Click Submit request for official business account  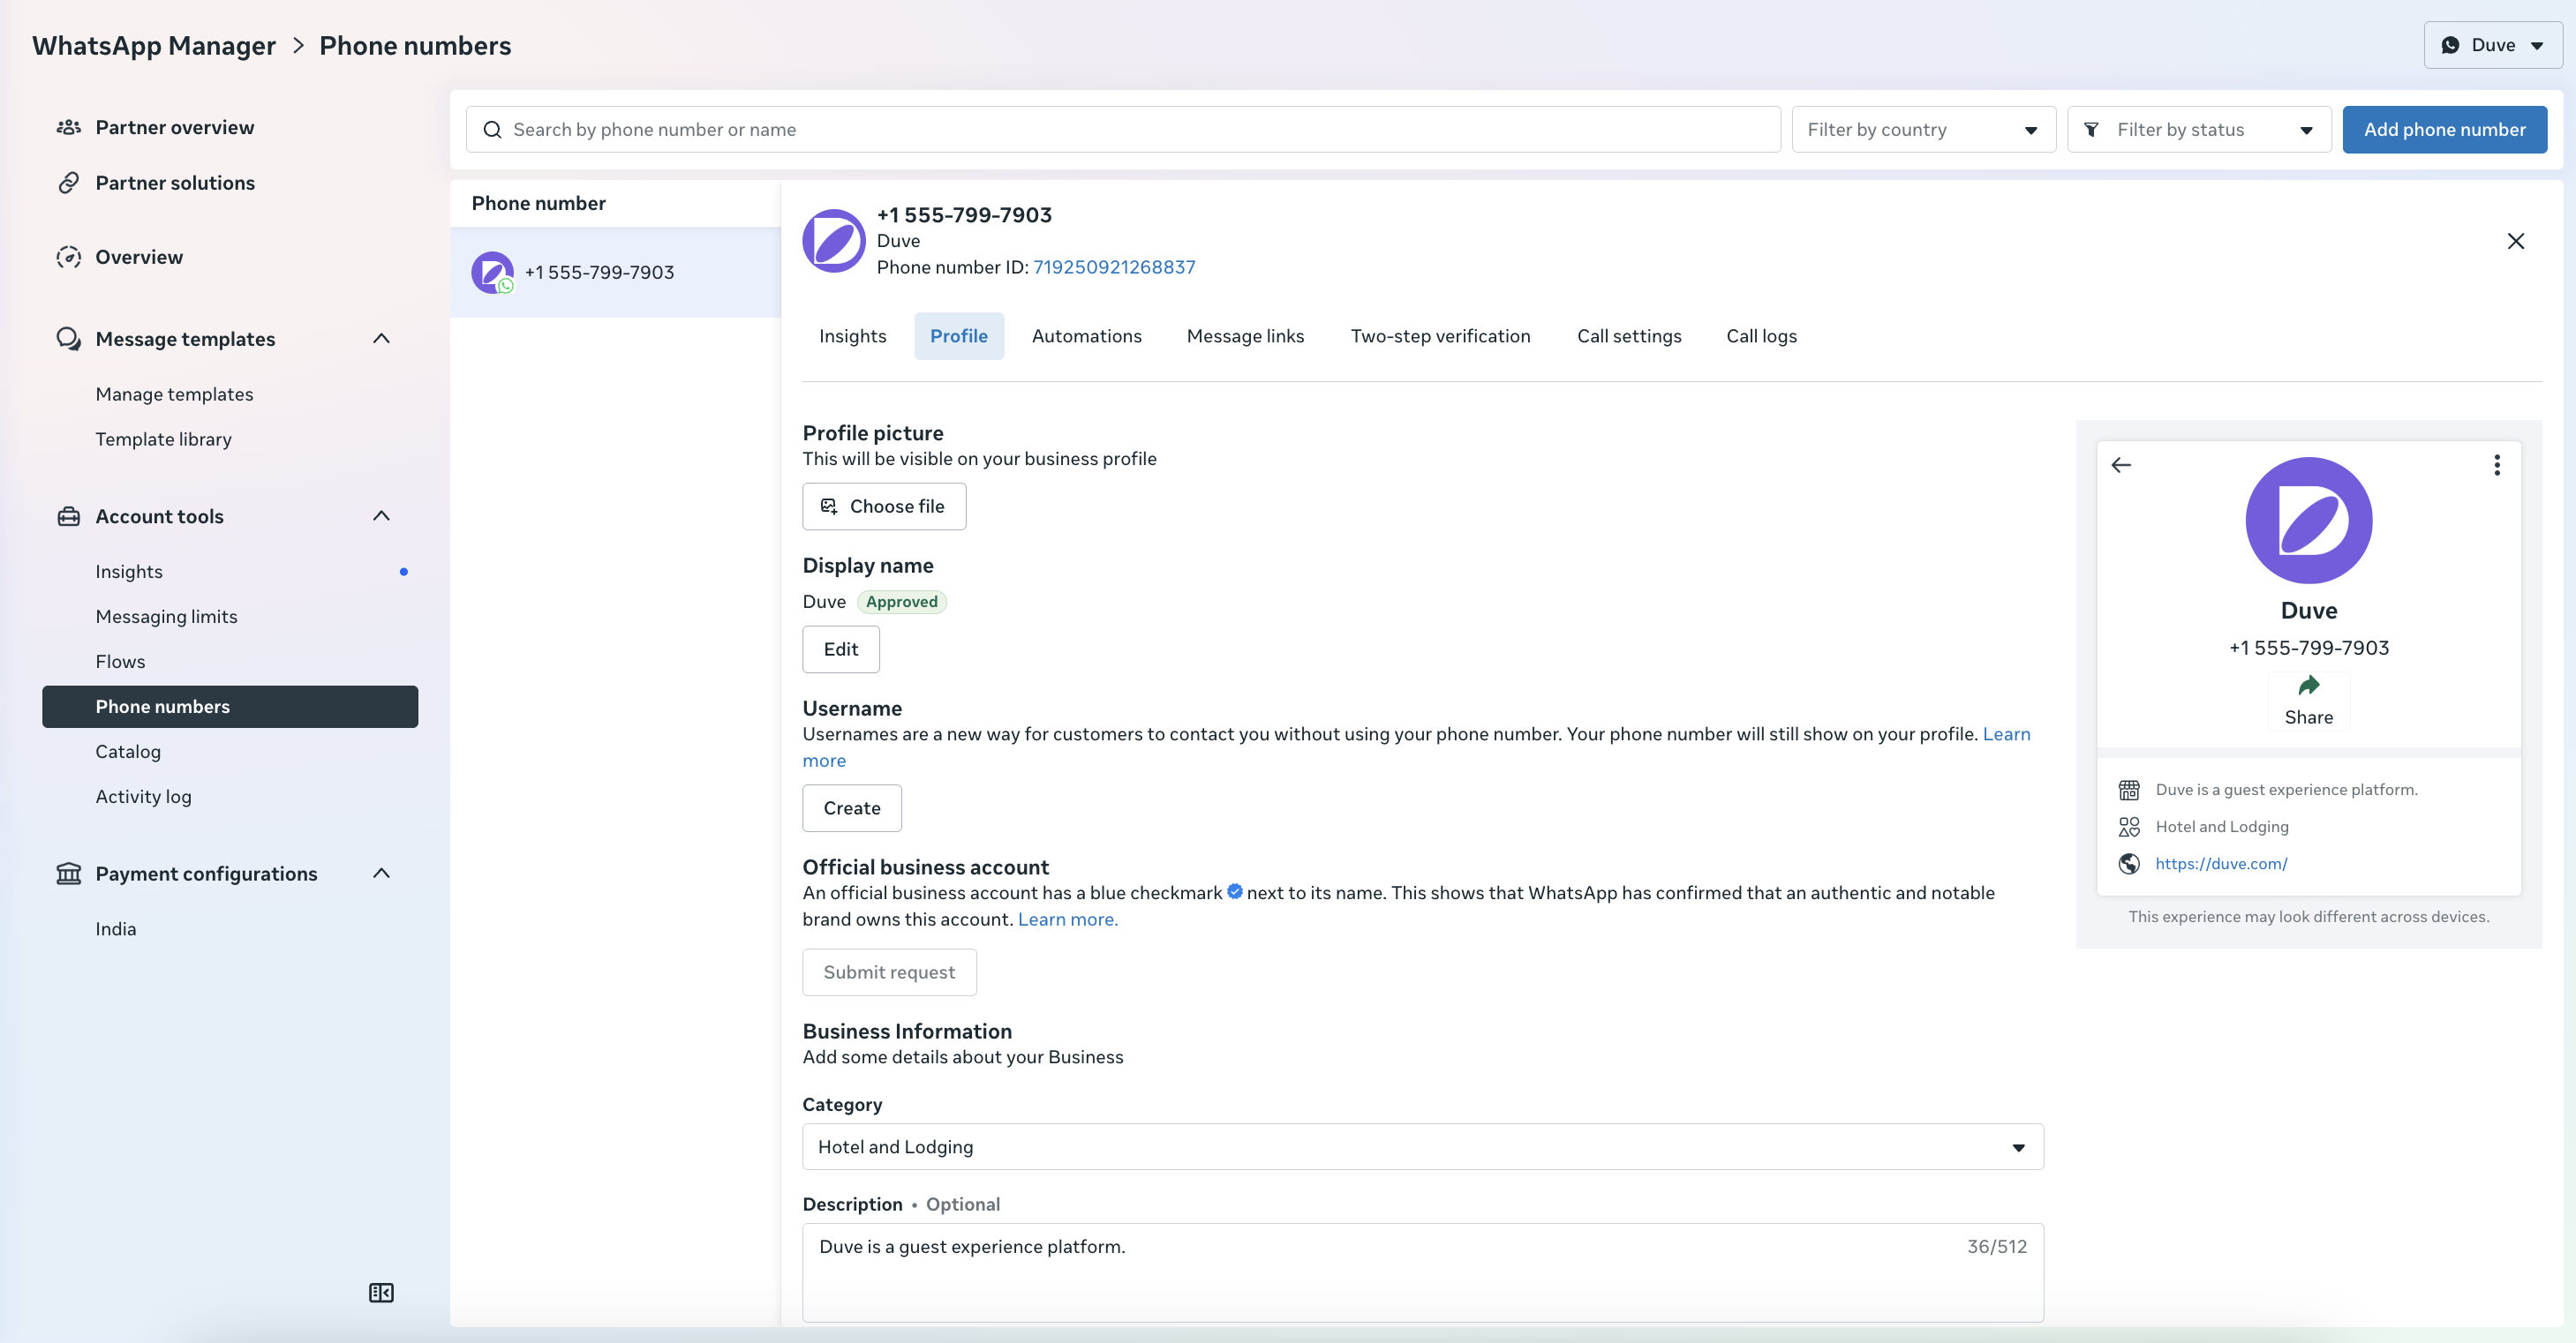pyautogui.click(x=889, y=972)
